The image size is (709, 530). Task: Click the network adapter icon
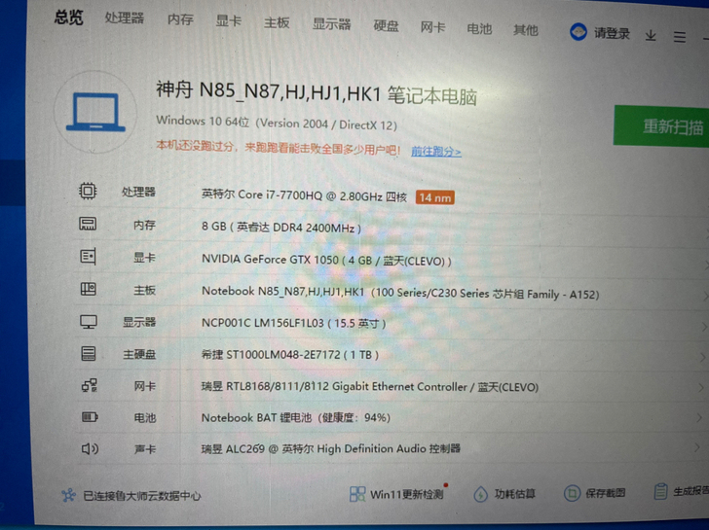coord(89,385)
